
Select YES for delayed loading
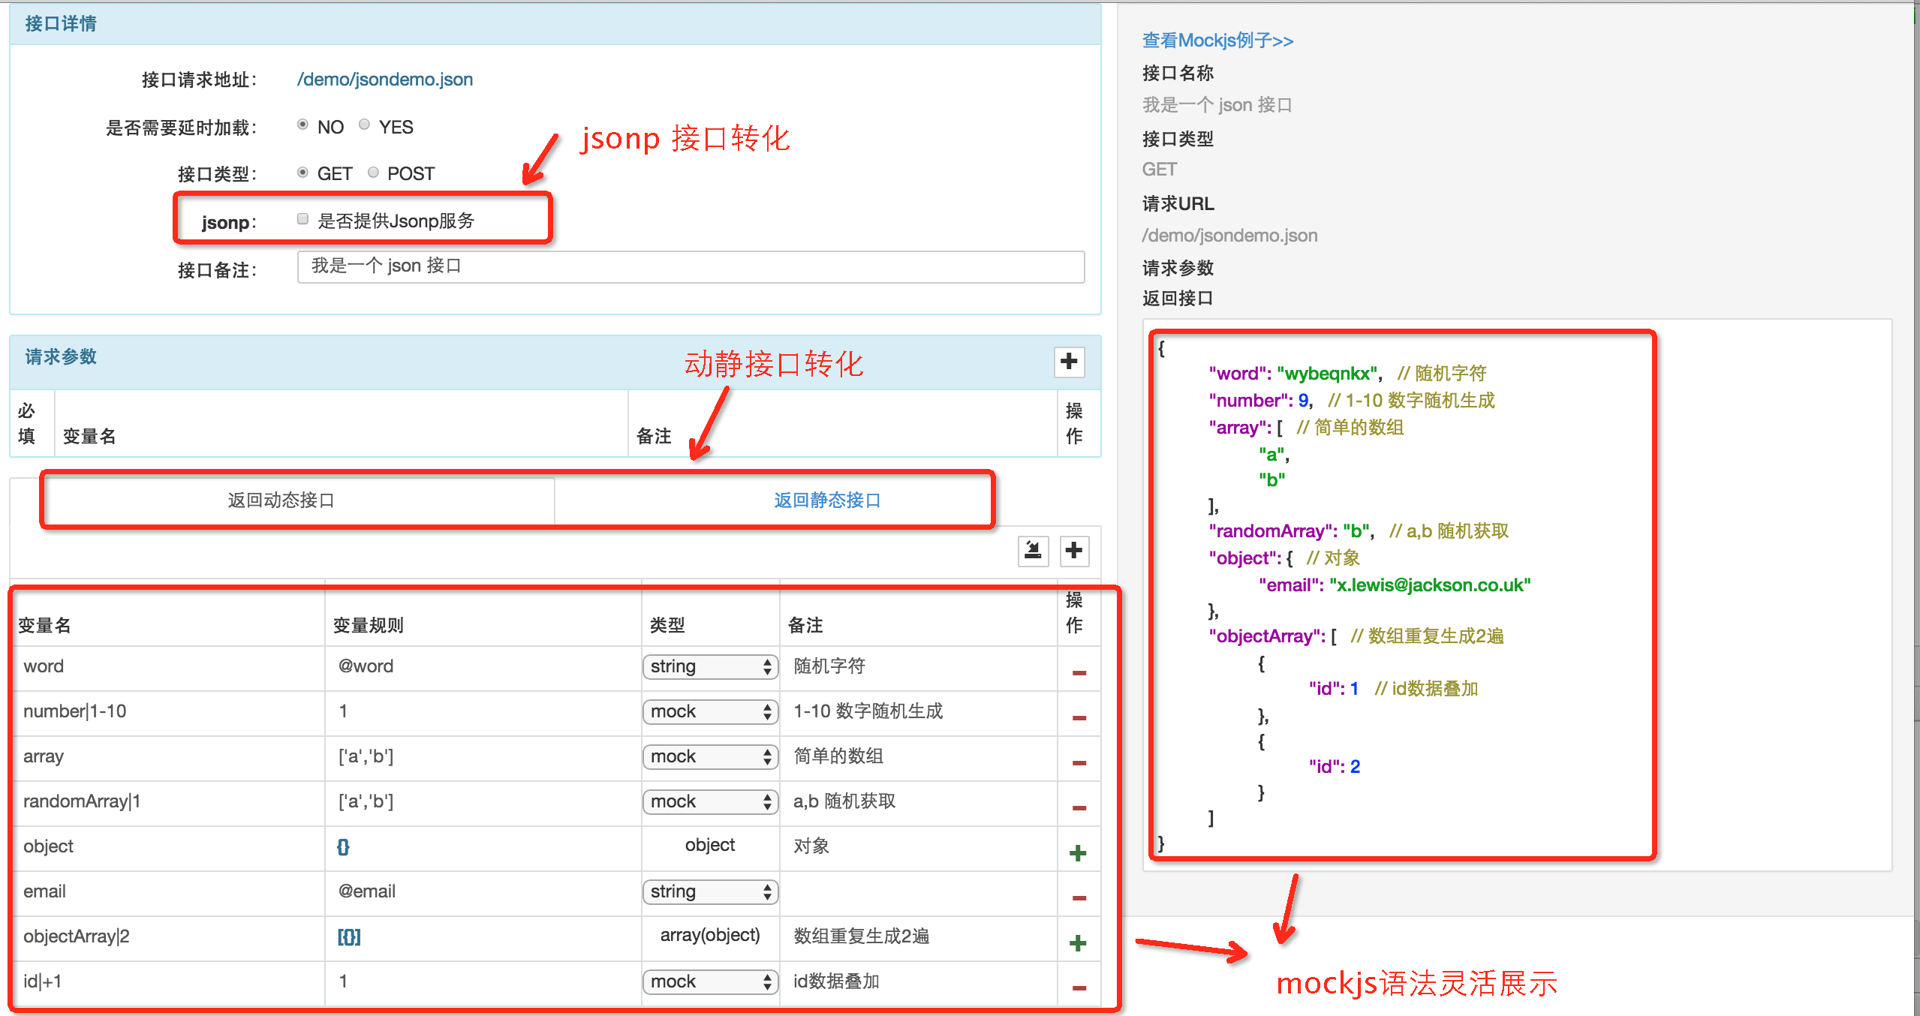click(x=365, y=125)
